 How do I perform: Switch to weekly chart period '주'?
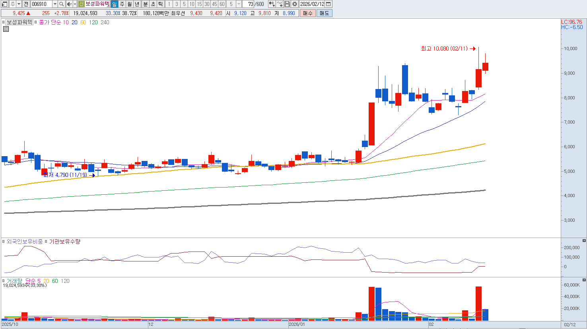[122, 4]
